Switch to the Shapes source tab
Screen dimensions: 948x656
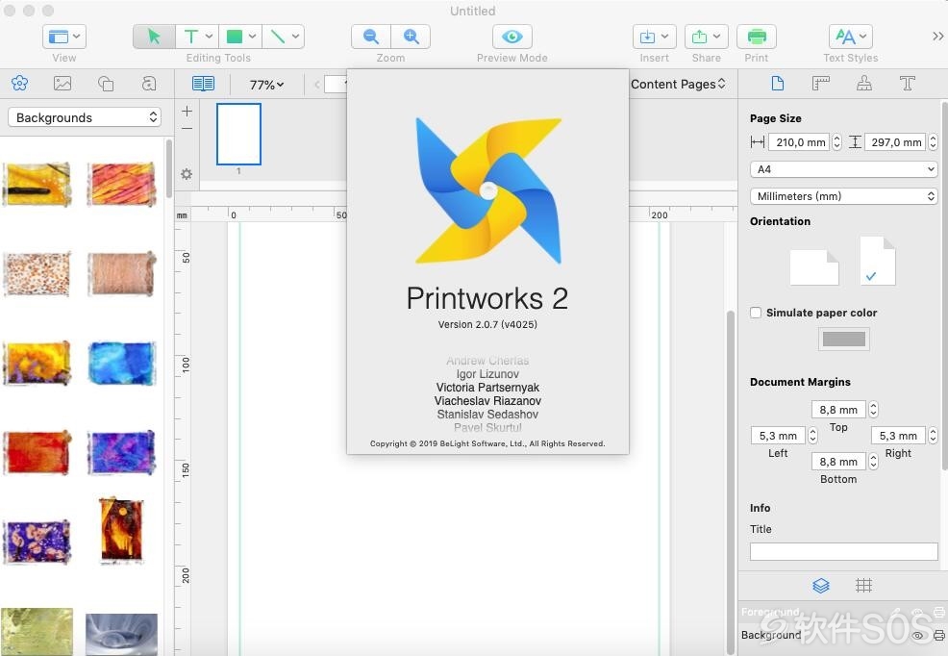coord(106,83)
